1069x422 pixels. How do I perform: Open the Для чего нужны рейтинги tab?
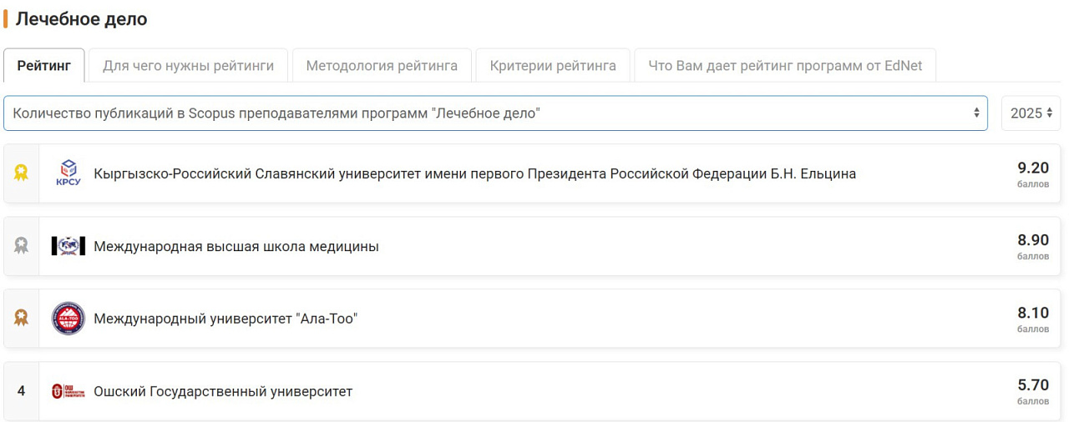tap(188, 66)
